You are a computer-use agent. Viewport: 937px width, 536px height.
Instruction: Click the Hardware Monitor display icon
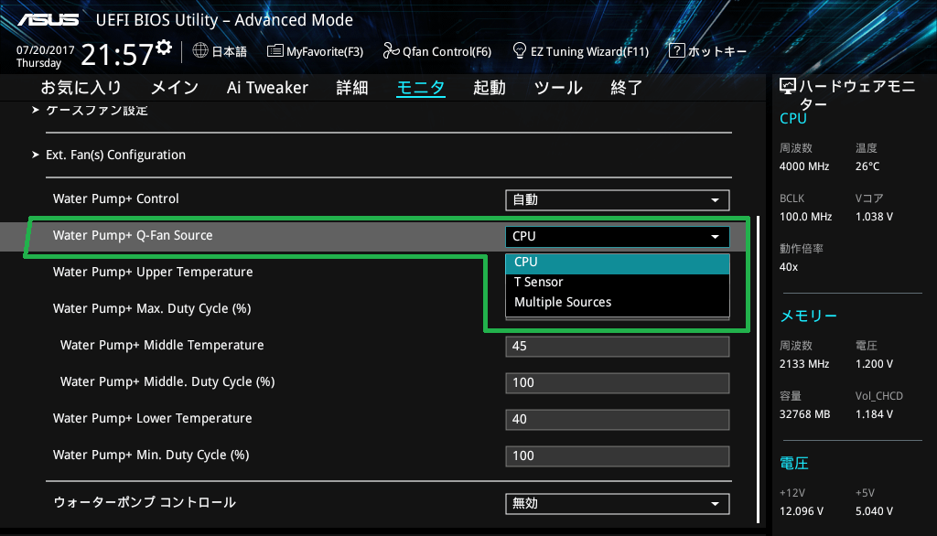coord(788,87)
